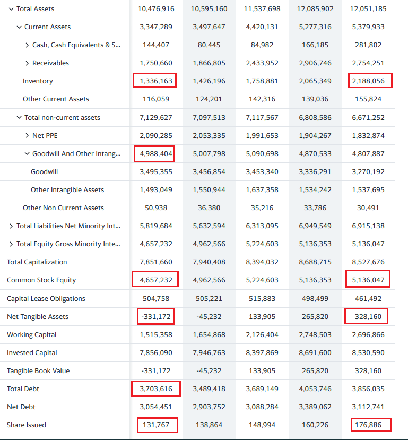Click the Working Capital row label
The image size is (408, 440).
(x=31, y=335)
